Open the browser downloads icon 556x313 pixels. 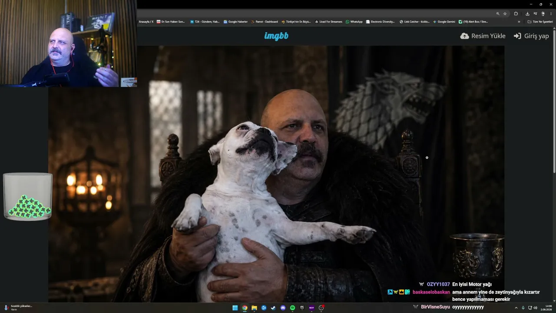(x=527, y=13)
